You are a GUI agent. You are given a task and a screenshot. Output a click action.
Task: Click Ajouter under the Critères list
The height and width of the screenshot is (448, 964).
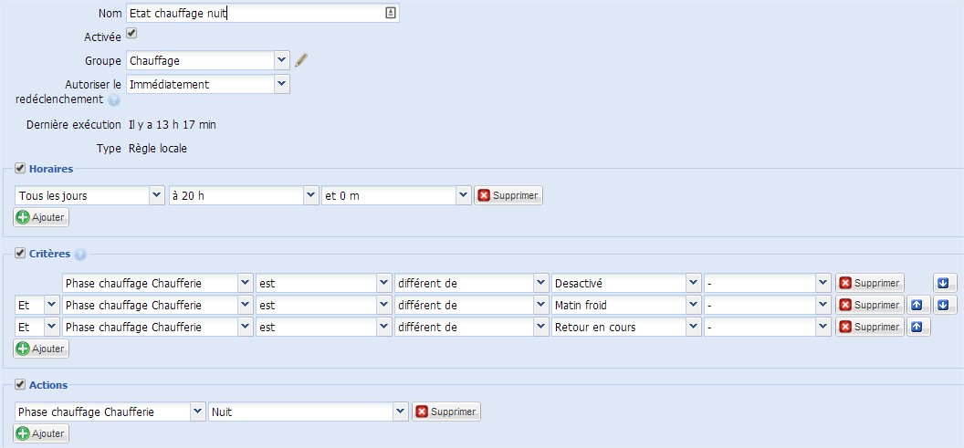41,349
